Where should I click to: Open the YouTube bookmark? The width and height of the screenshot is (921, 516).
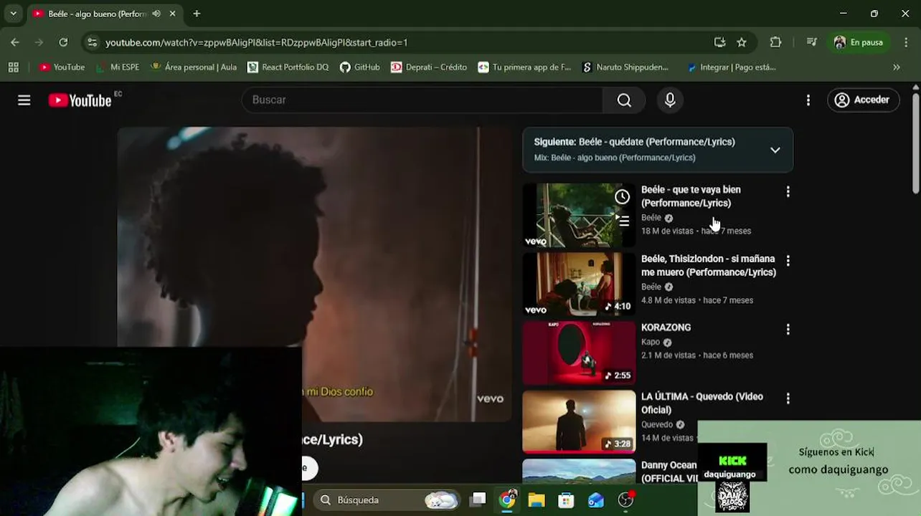point(62,67)
